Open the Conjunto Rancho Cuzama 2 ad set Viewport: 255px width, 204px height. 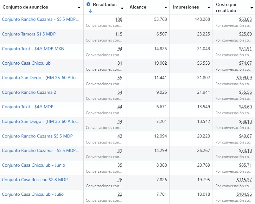(x=29, y=92)
